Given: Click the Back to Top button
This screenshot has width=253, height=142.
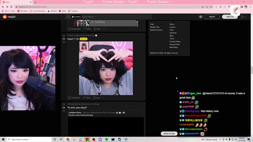Looking at the screenshot, I should click(169, 134).
